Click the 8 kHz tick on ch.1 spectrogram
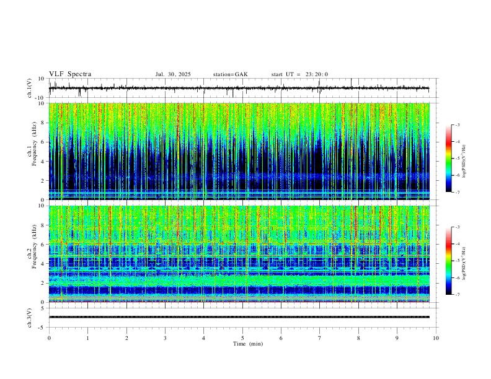 43,123
